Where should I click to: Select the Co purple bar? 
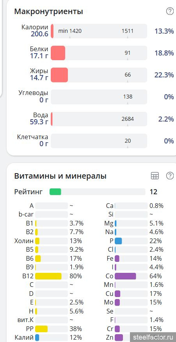[125, 276]
